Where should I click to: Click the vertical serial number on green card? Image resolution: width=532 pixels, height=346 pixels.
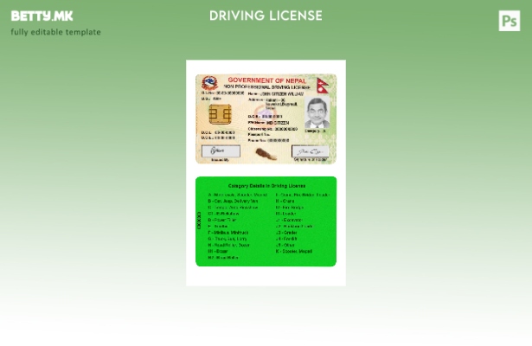tap(199, 221)
